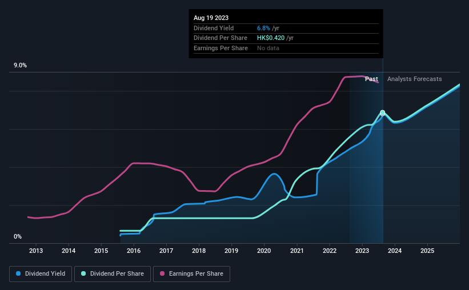Click the 6.8% dividend yield value
The height and width of the screenshot is (290, 469).
(x=263, y=28)
